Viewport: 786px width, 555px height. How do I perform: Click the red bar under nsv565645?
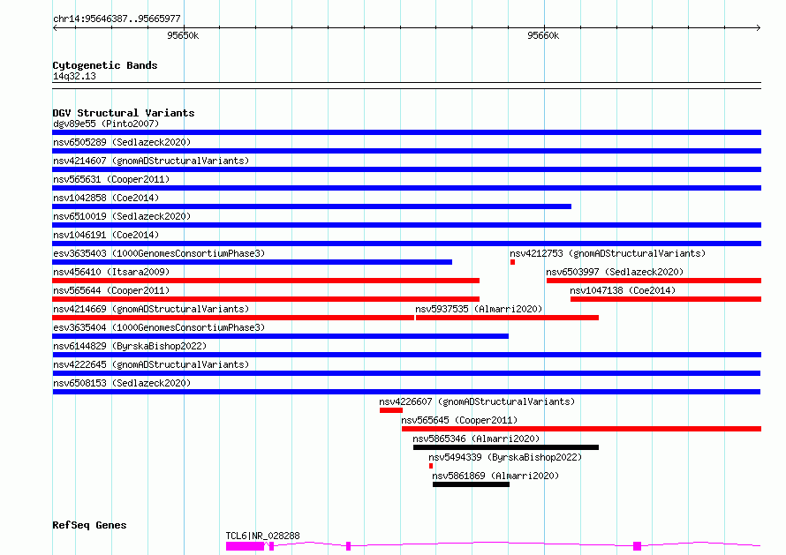[581, 429]
